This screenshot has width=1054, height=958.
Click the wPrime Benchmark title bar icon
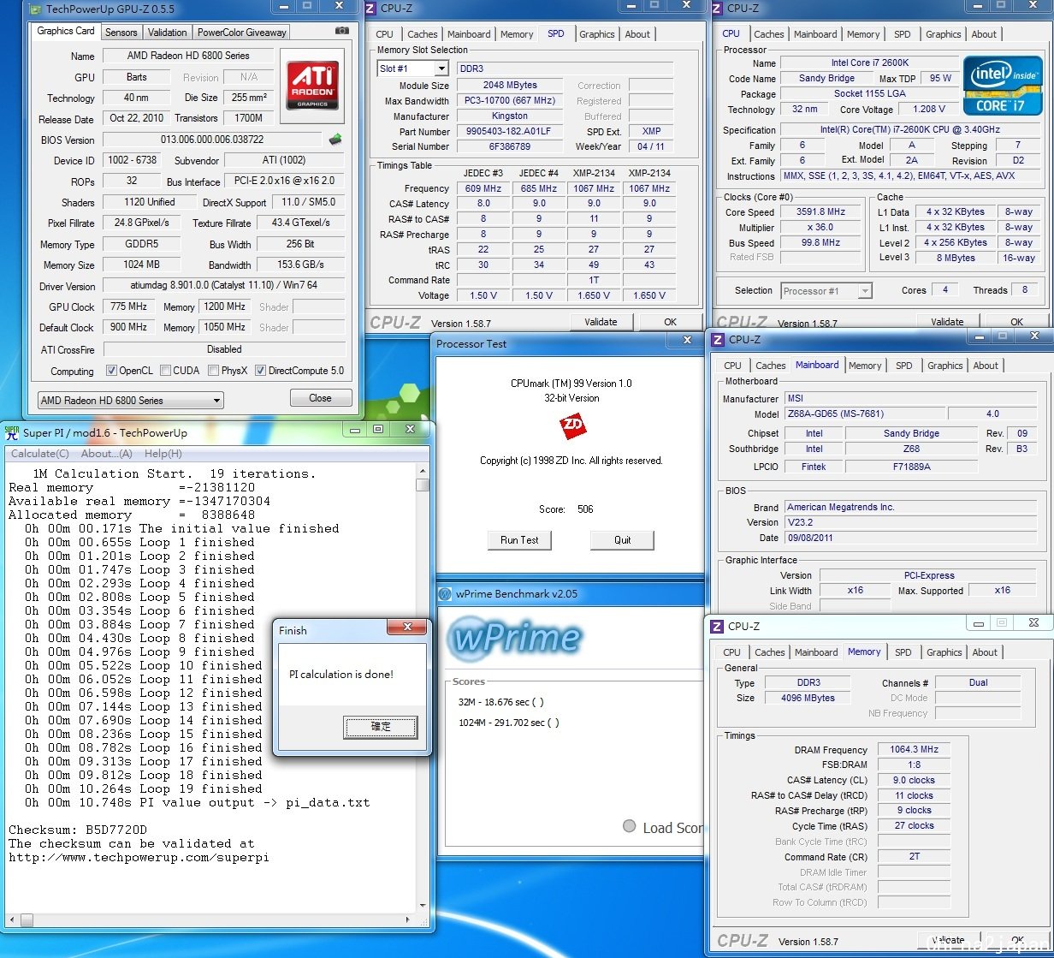point(445,594)
